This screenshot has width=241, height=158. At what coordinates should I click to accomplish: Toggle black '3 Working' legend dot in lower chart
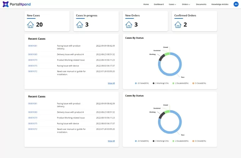click(153, 141)
